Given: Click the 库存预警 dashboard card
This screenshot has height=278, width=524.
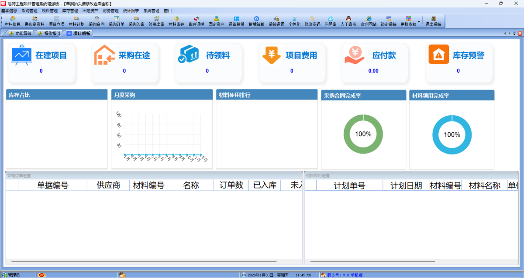Looking at the screenshot, I should pos(458,62).
